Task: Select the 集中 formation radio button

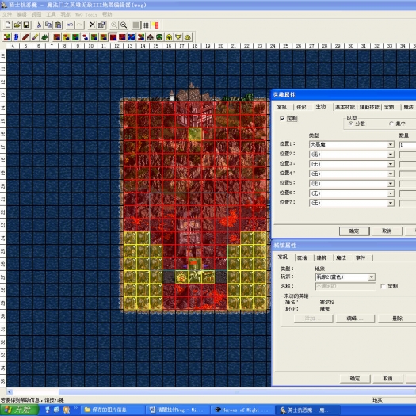Action: click(391, 124)
